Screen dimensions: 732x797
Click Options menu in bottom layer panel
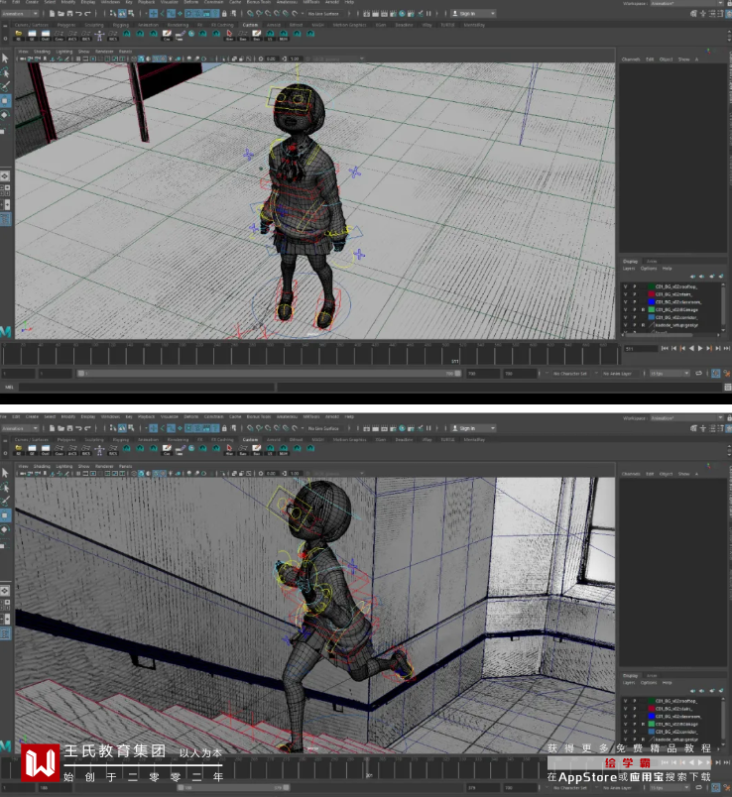[x=649, y=683]
